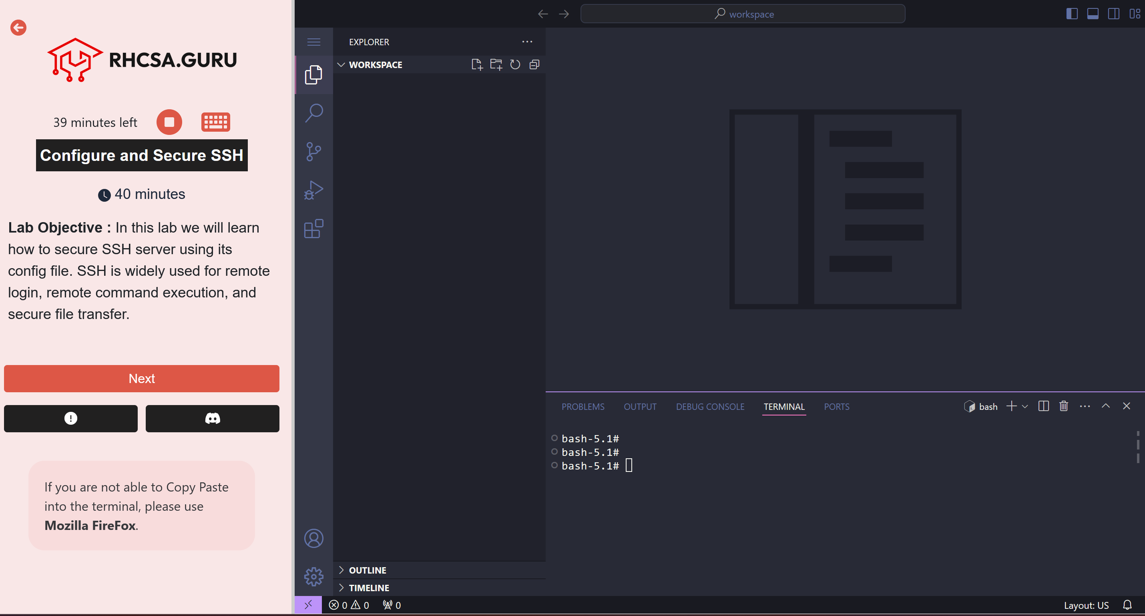Click the Next button

pyautogui.click(x=142, y=379)
